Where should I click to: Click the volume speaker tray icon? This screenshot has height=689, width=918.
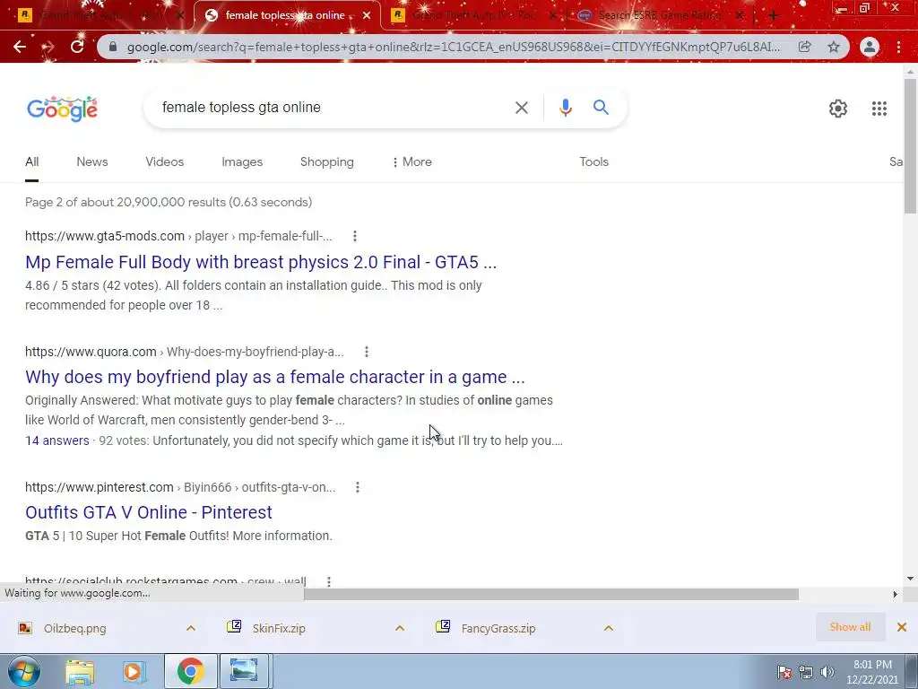(x=827, y=672)
